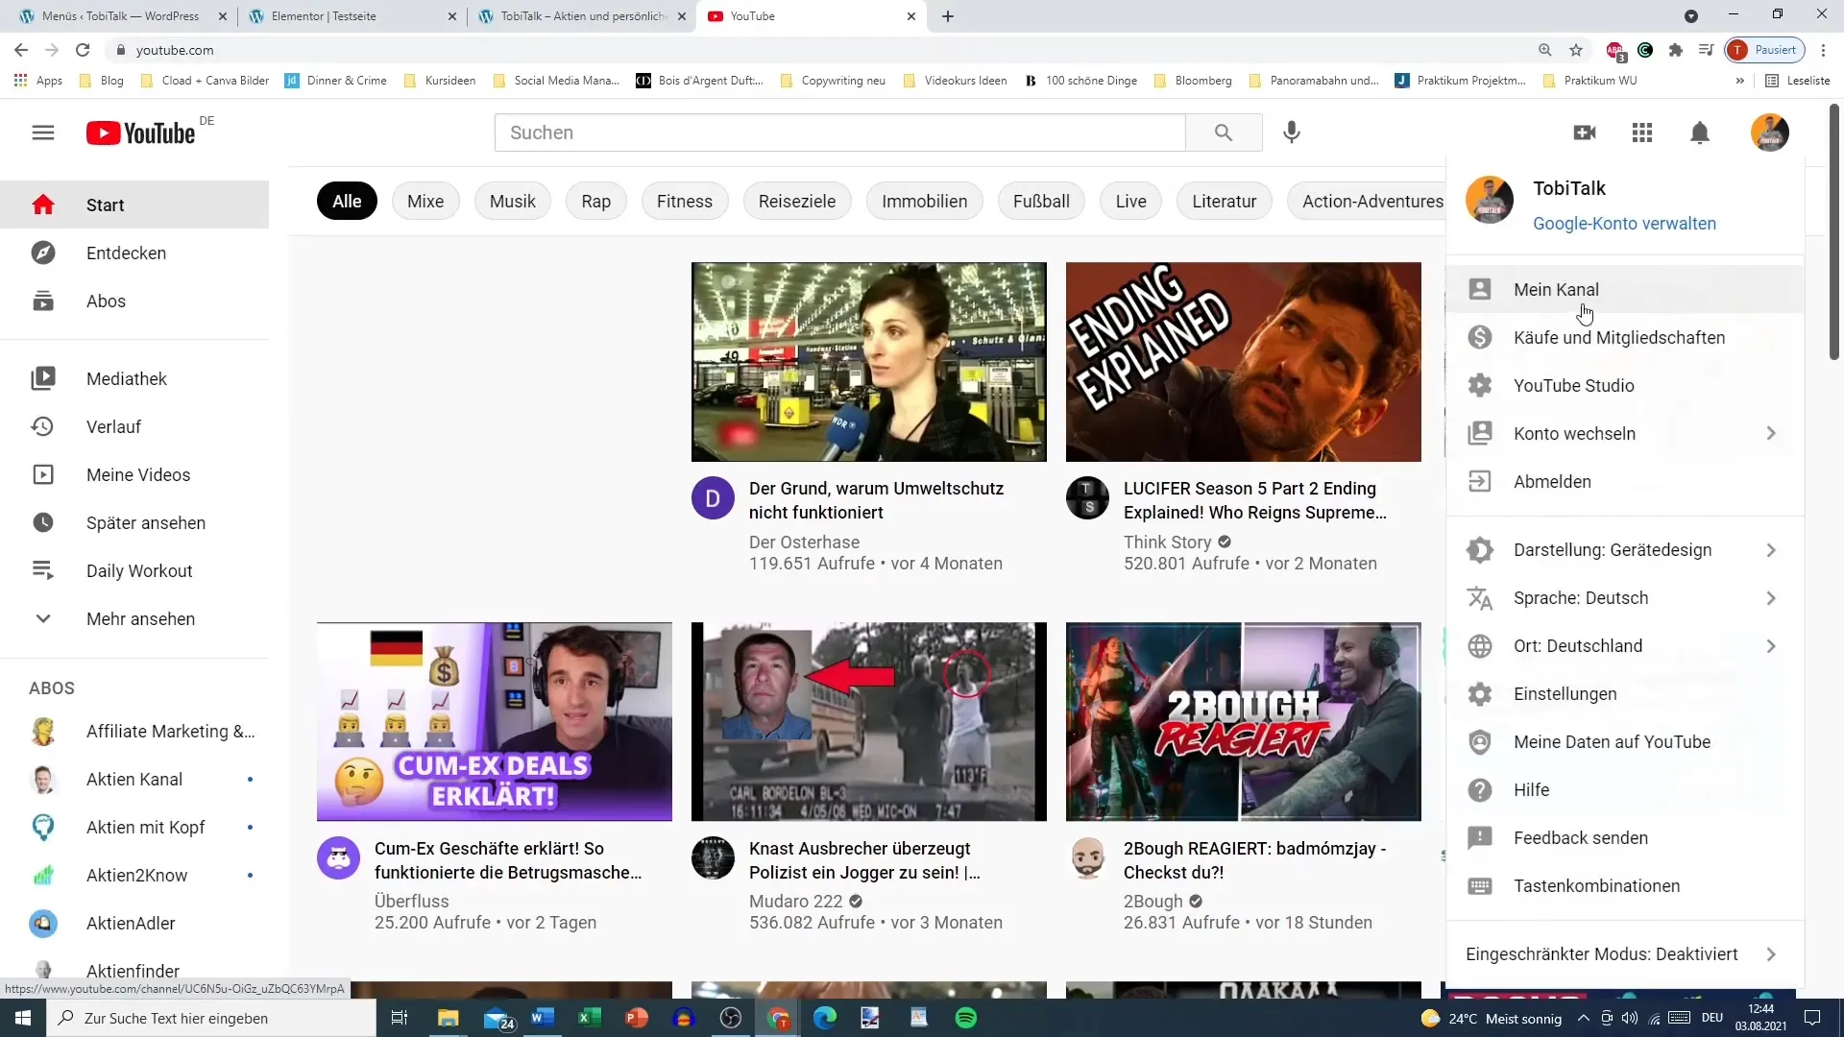Expand Eingeschränkter Modus: Deaktiviert
The image size is (1844, 1037).
pos(1625,953)
